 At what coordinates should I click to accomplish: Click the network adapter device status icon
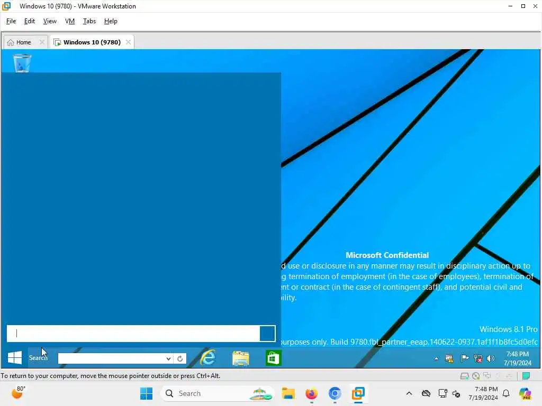487,376
